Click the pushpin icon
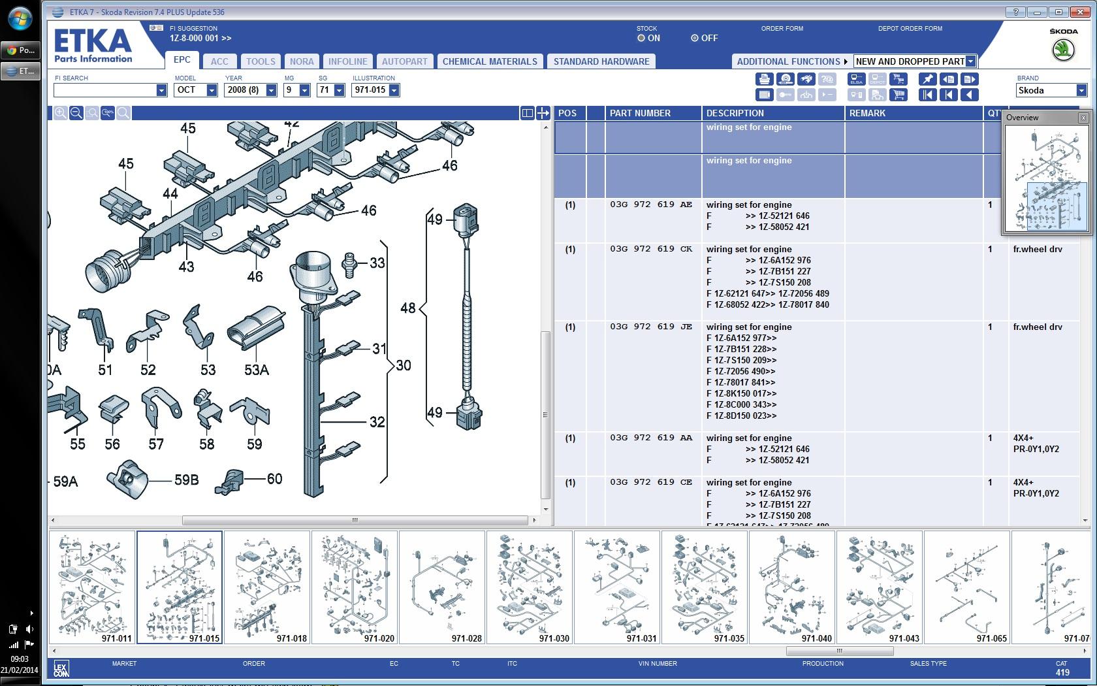 coord(928,79)
